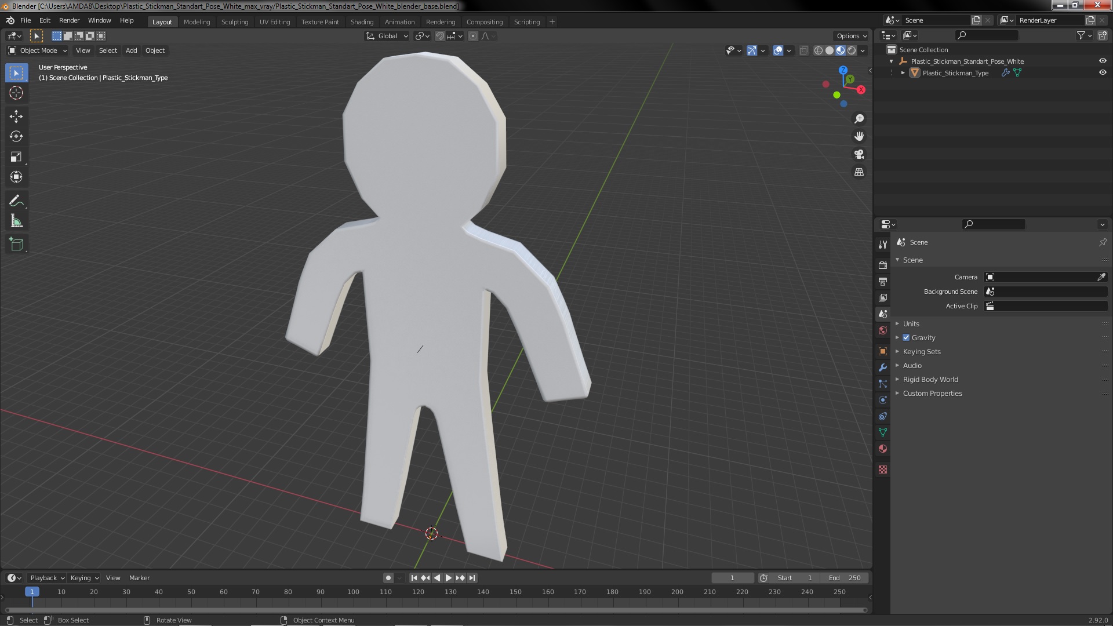Click the Options button in viewport header

pyautogui.click(x=851, y=36)
